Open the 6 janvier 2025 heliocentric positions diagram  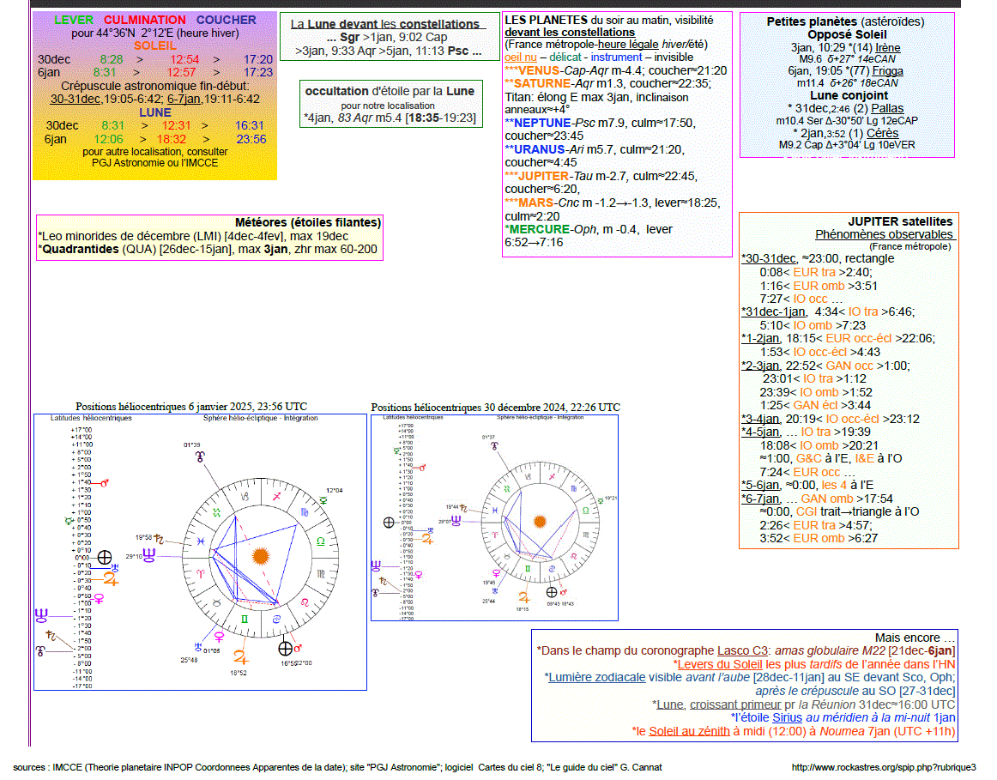point(200,553)
